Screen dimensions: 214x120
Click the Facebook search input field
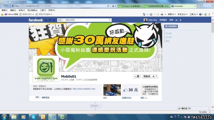[83, 20]
